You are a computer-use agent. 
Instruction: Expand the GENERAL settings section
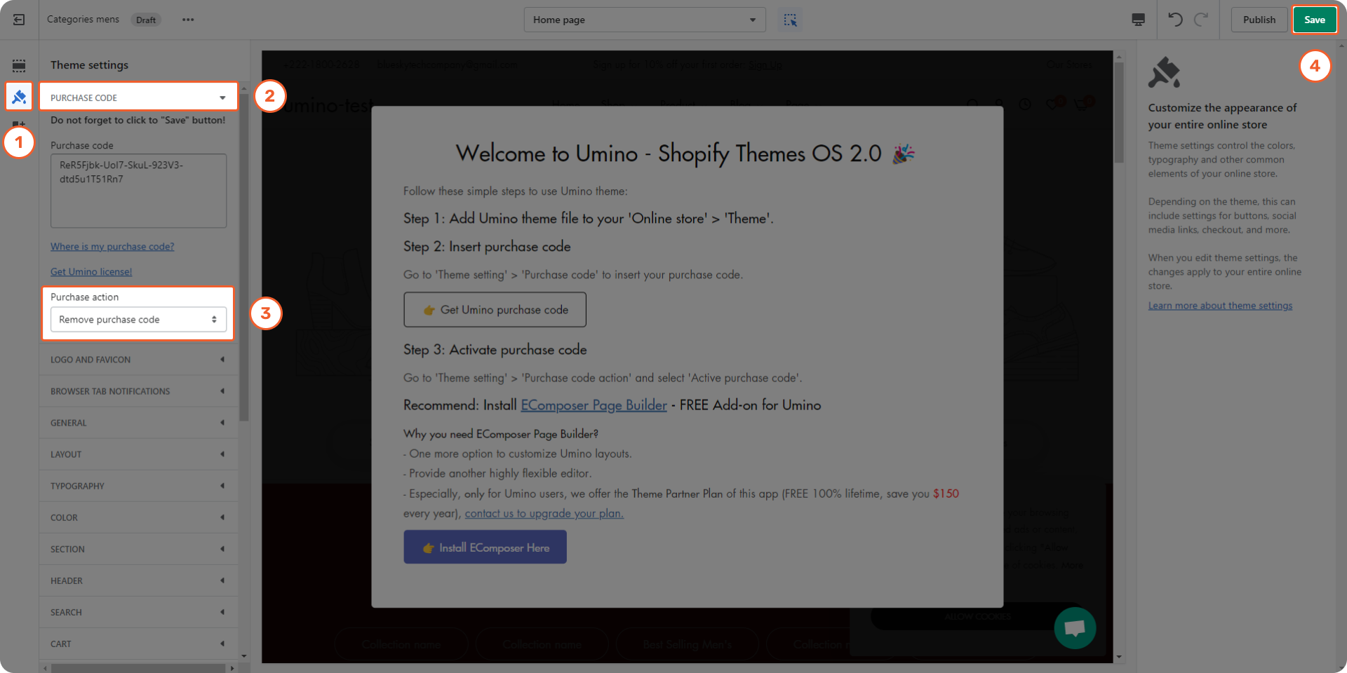click(138, 423)
